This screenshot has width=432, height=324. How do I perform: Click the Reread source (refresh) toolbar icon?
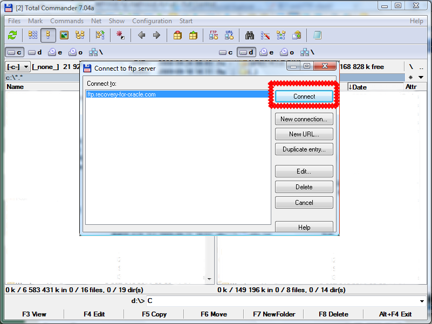coord(12,36)
